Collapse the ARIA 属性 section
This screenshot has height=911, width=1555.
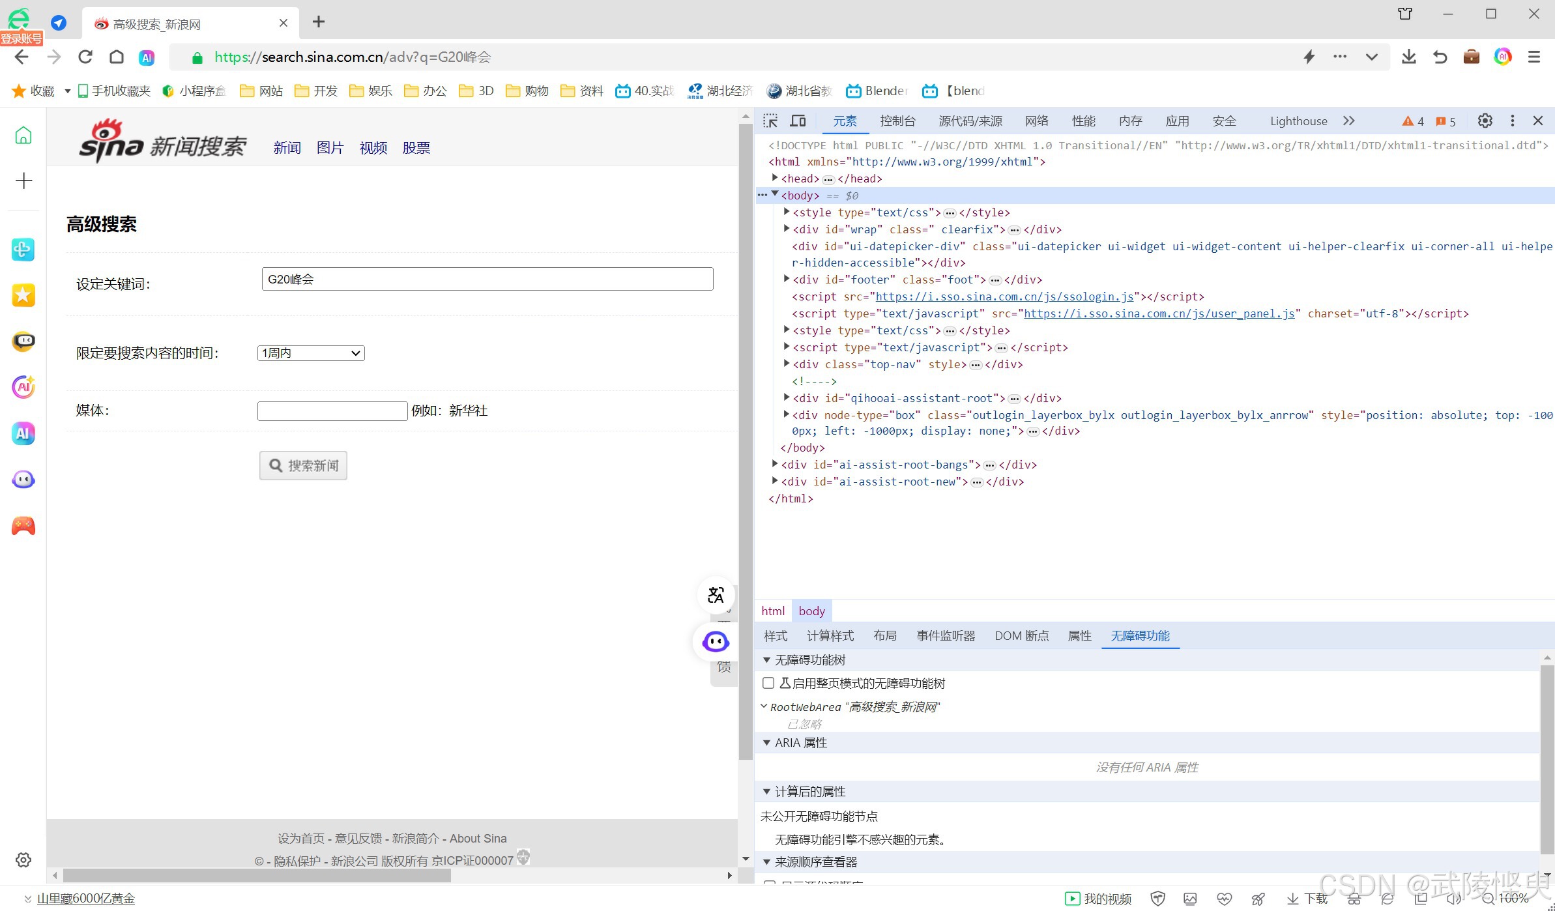[x=766, y=742]
